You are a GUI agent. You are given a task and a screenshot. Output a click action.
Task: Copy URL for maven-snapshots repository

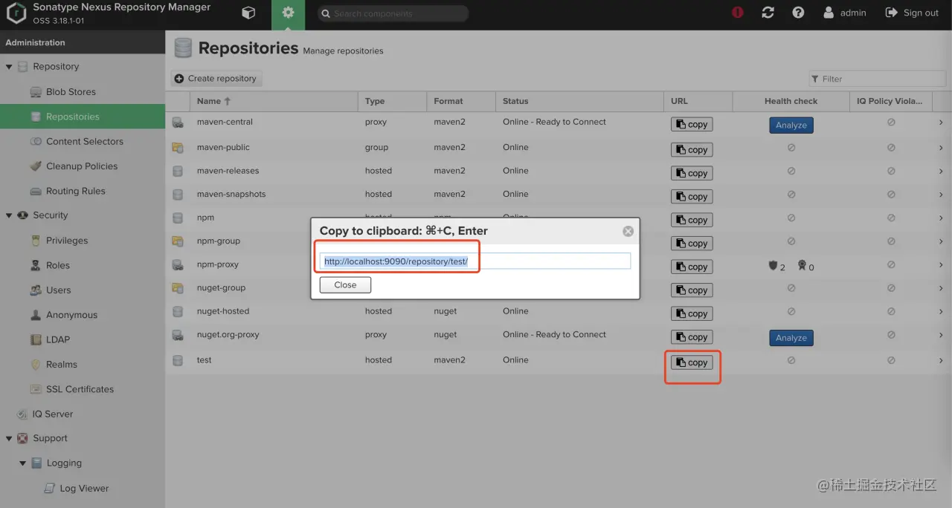pos(691,197)
